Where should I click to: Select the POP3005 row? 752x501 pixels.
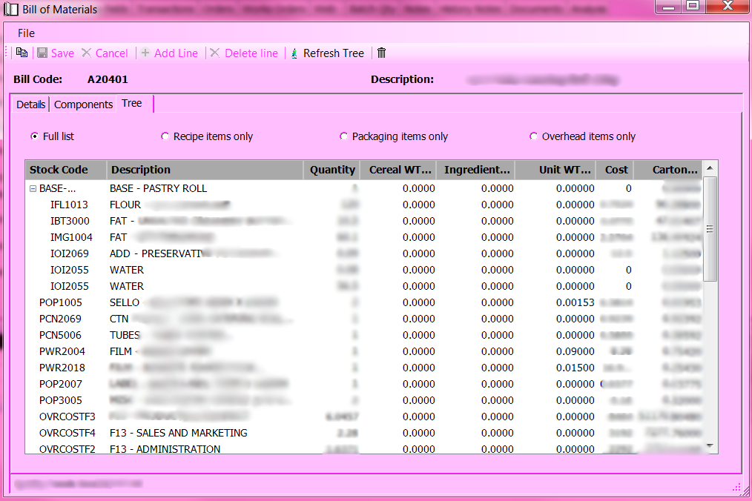[x=364, y=400]
